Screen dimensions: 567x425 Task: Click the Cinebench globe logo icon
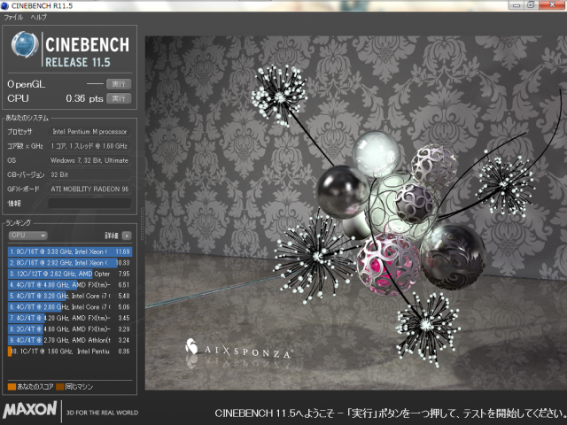pyautogui.click(x=25, y=45)
